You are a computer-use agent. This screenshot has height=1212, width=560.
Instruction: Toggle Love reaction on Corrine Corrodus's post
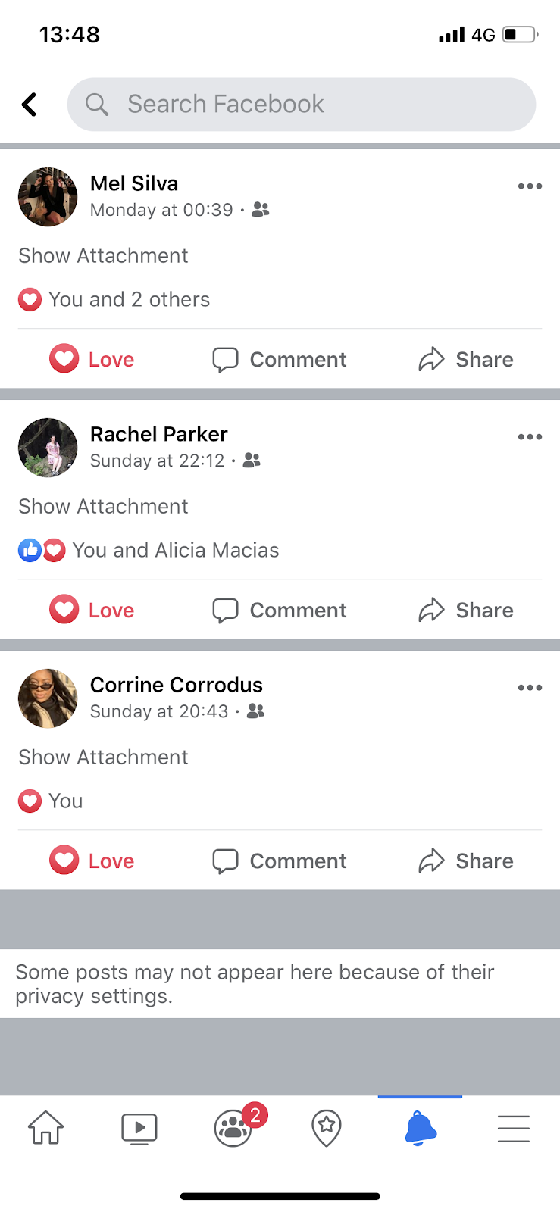(x=92, y=861)
